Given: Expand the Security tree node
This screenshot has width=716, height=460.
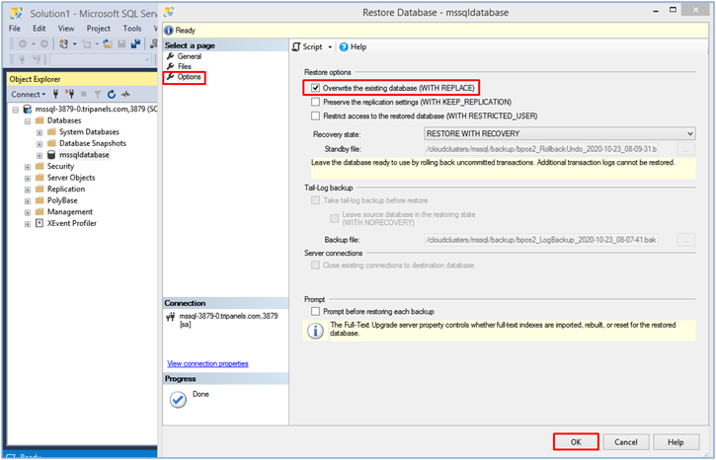Looking at the screenshot, I should [27, 167].
